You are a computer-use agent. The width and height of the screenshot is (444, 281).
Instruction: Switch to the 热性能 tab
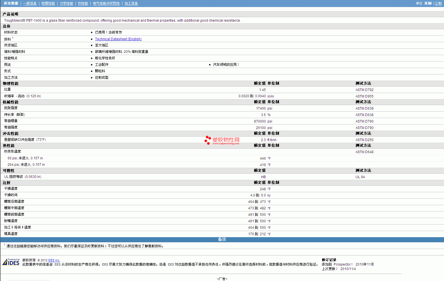click(x=83, y=3)
